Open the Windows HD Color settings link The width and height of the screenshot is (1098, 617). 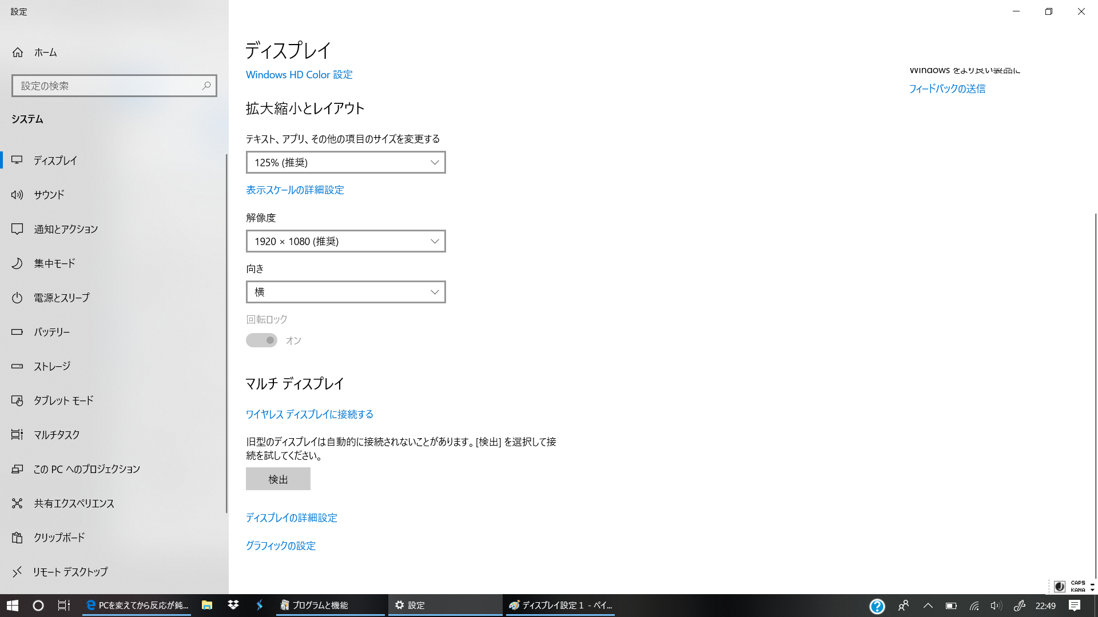[x=299, y=75]
